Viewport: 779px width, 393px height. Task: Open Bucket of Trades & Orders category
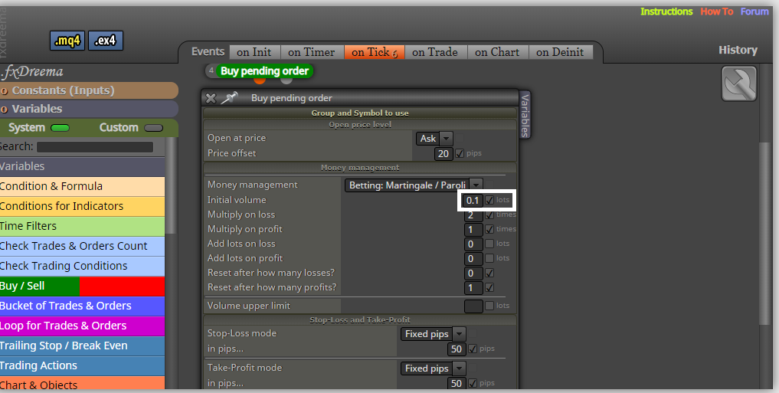coord(82,306)
